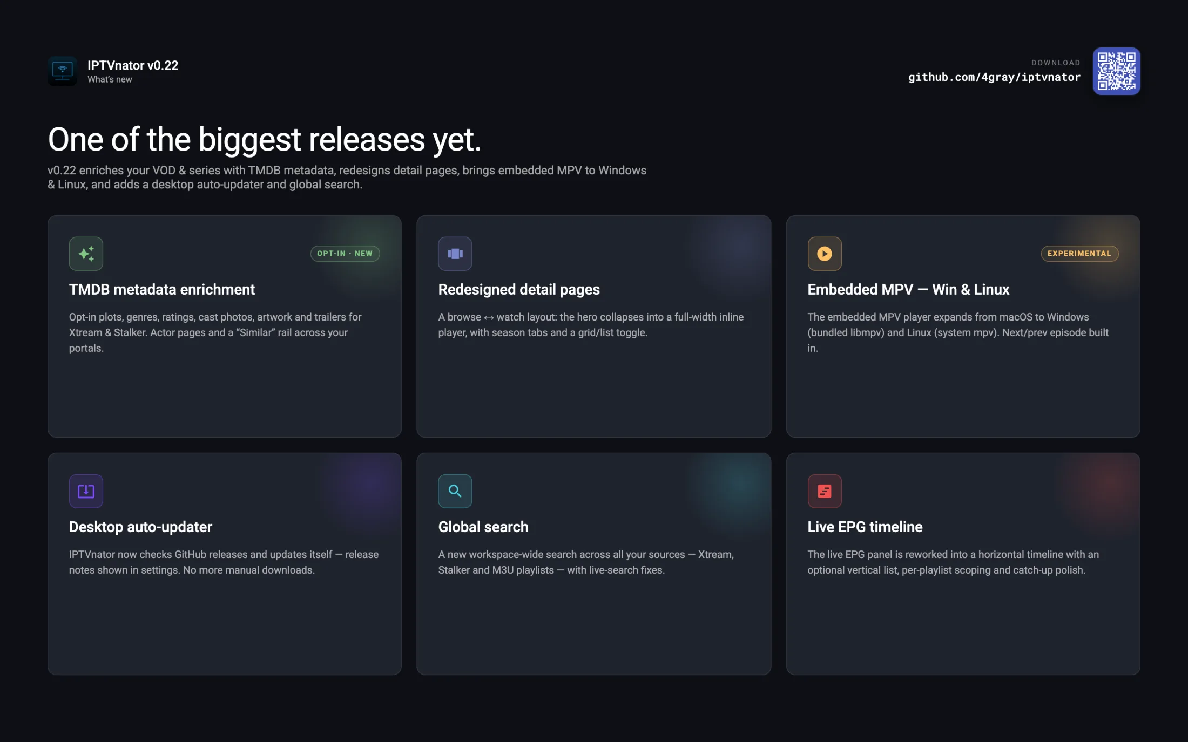1188x742 pixels.
Task: Select the Live EPG timeline heading
Action: (865, 527)
